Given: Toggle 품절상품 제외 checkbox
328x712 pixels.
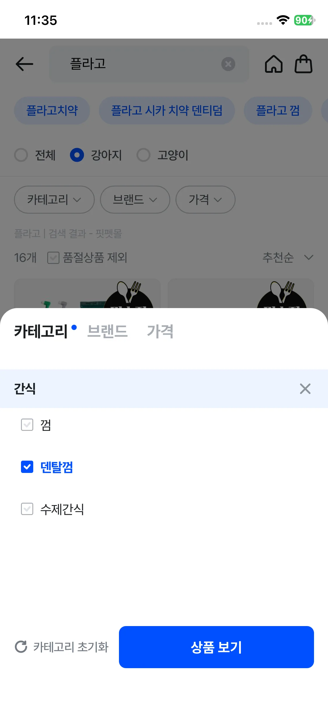Looking at the screenshot, I should point(53,258).
